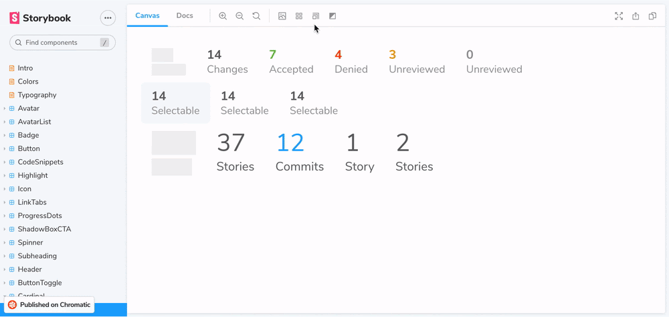Select the highlighted 14 Selectable cardinal
This screenshot has width=669, height=317.
pos(175,103)
